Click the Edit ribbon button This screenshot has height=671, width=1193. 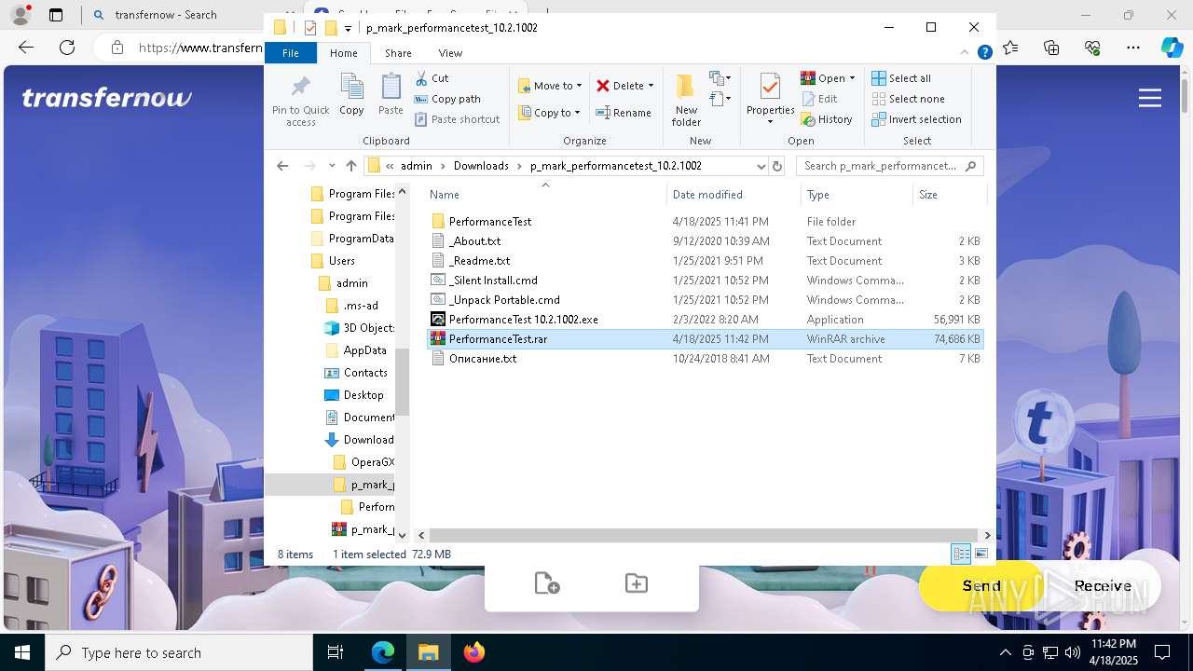tap(819, 99)
